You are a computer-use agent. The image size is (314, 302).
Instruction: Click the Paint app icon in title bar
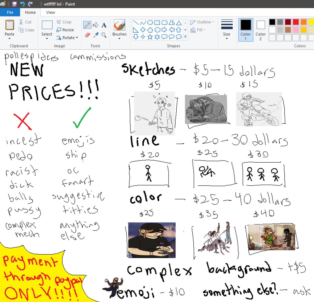[x=3, y=4]
